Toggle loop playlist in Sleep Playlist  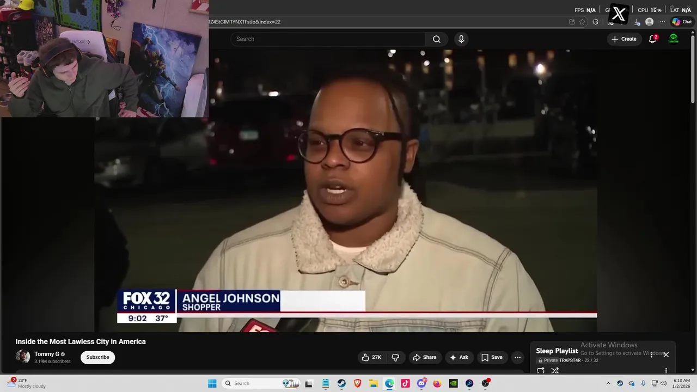(x=541, y=371)
